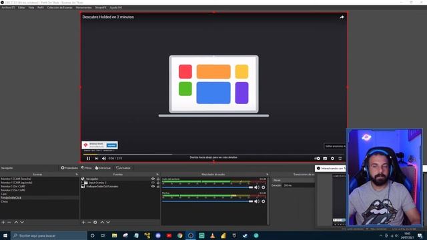Add a new scene with plus icon

[x=3, y=222]
